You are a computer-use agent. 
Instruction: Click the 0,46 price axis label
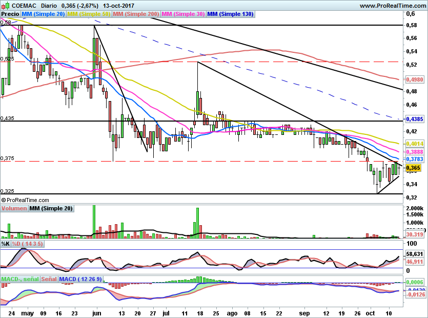[412, 105]
